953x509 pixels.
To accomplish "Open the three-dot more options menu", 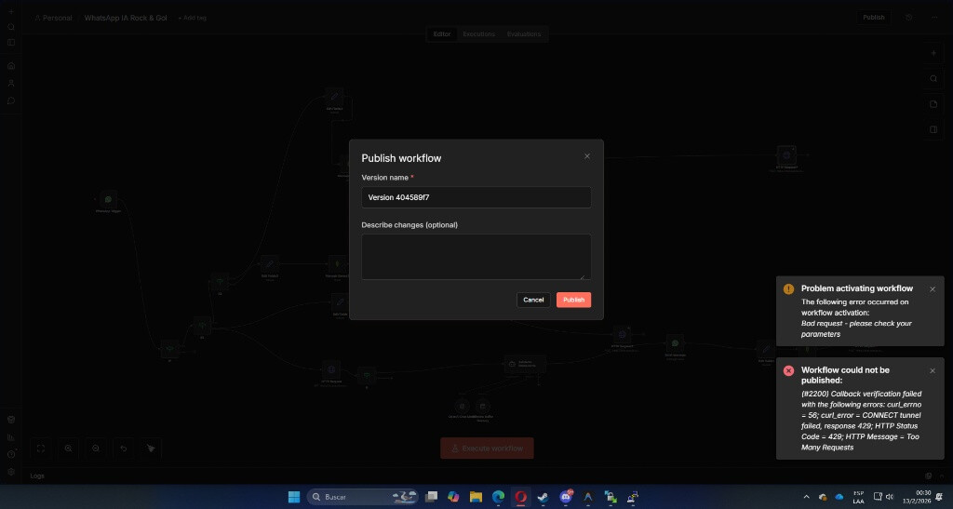I will point(934,18).
